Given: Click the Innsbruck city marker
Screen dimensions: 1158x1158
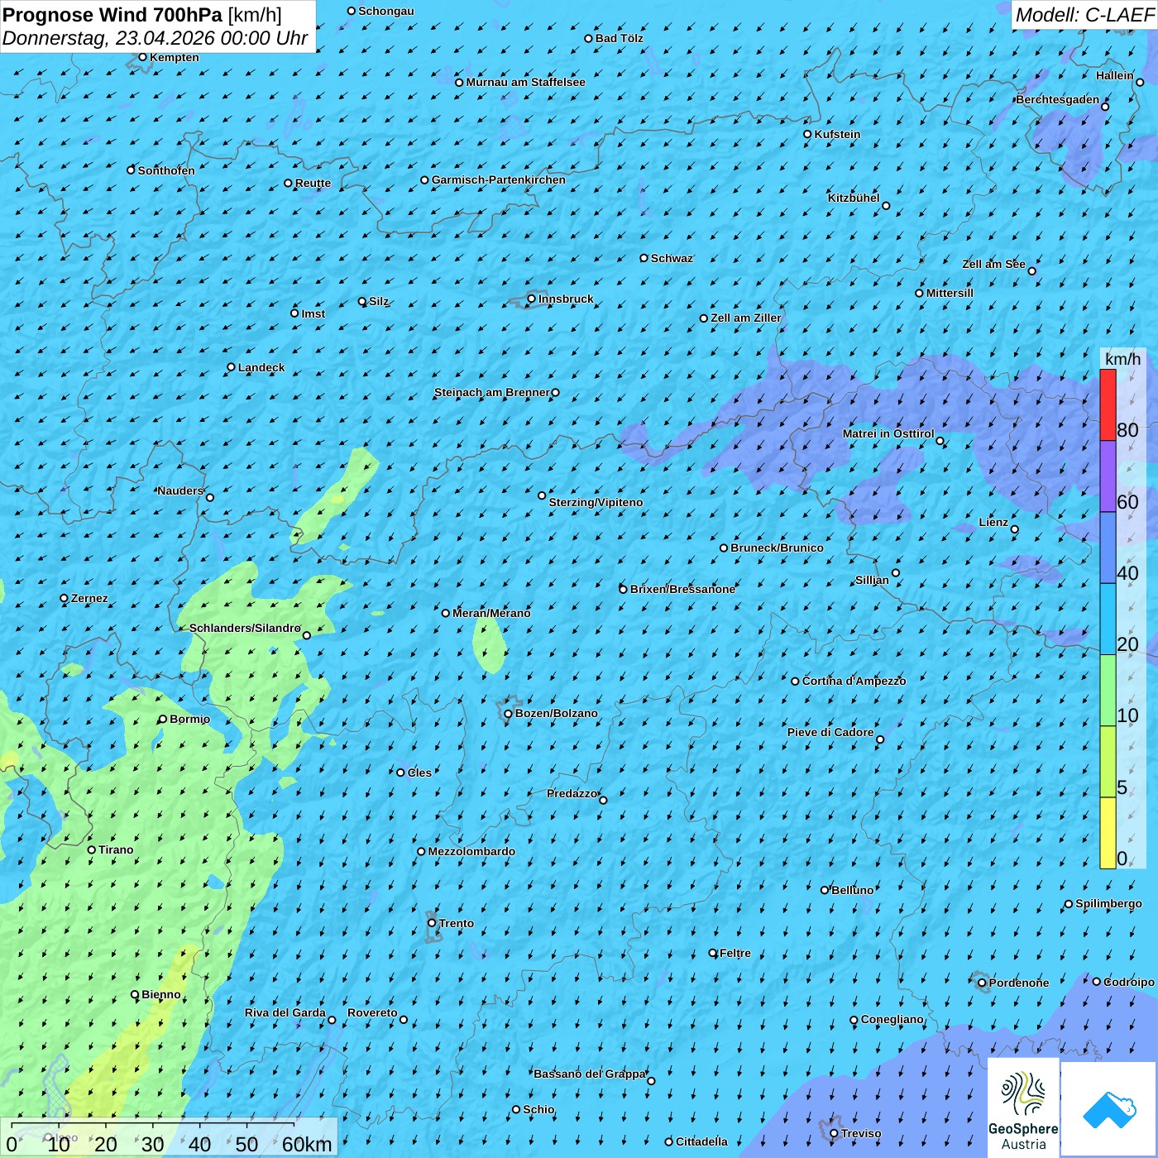Looking at the screenshot, I should pyautogui.click(x=532, y=299).
